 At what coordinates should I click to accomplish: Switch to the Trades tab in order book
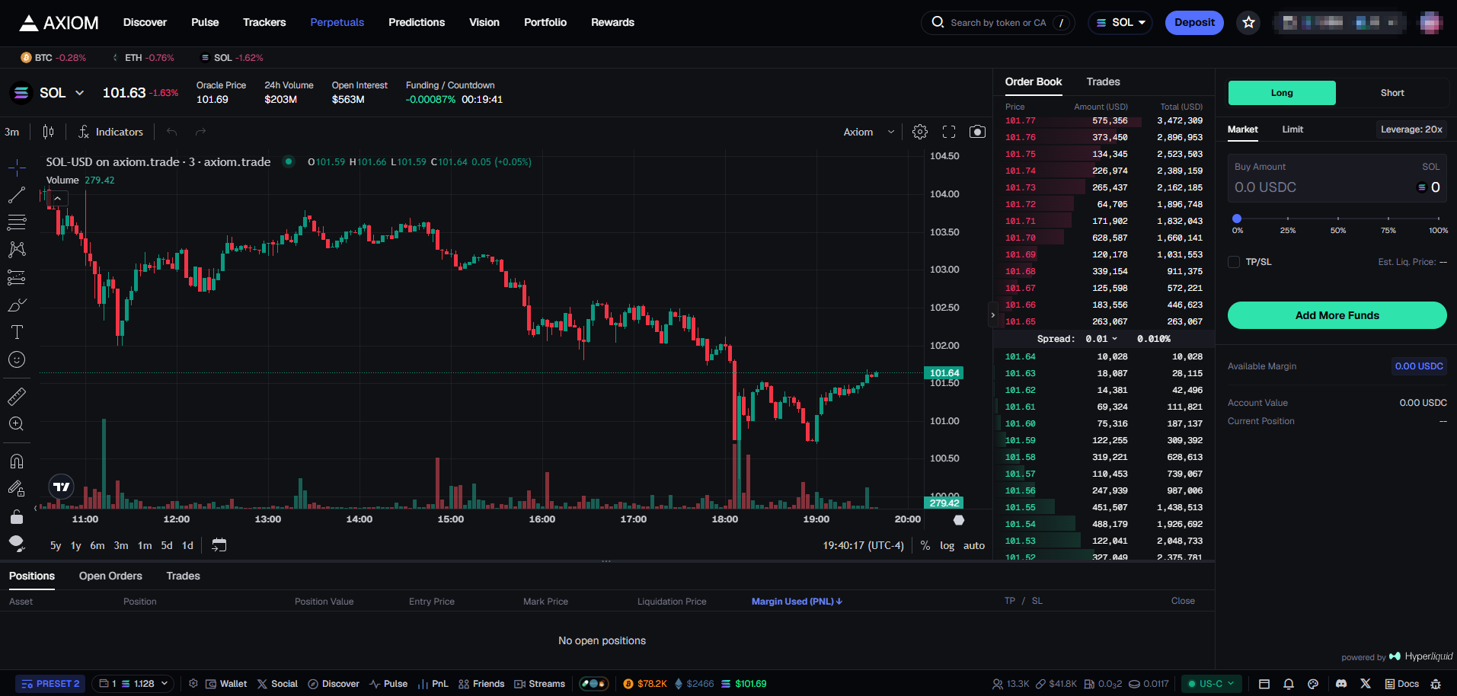pyautogui.click(x=1103, y=81)
